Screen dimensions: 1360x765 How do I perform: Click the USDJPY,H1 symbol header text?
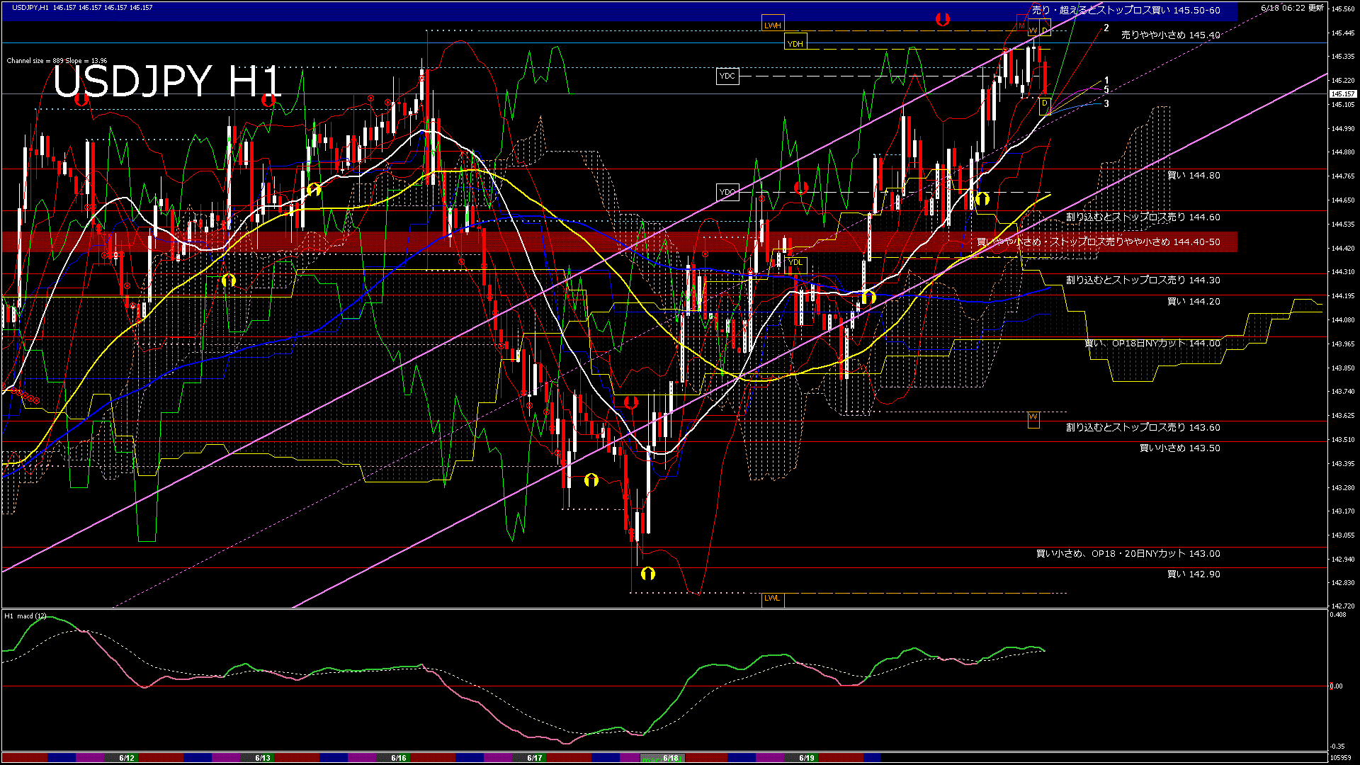pyautogui.click(x=30, y=7)
